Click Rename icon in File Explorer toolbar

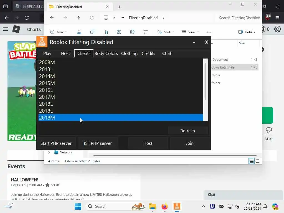(x=119, y=32)
